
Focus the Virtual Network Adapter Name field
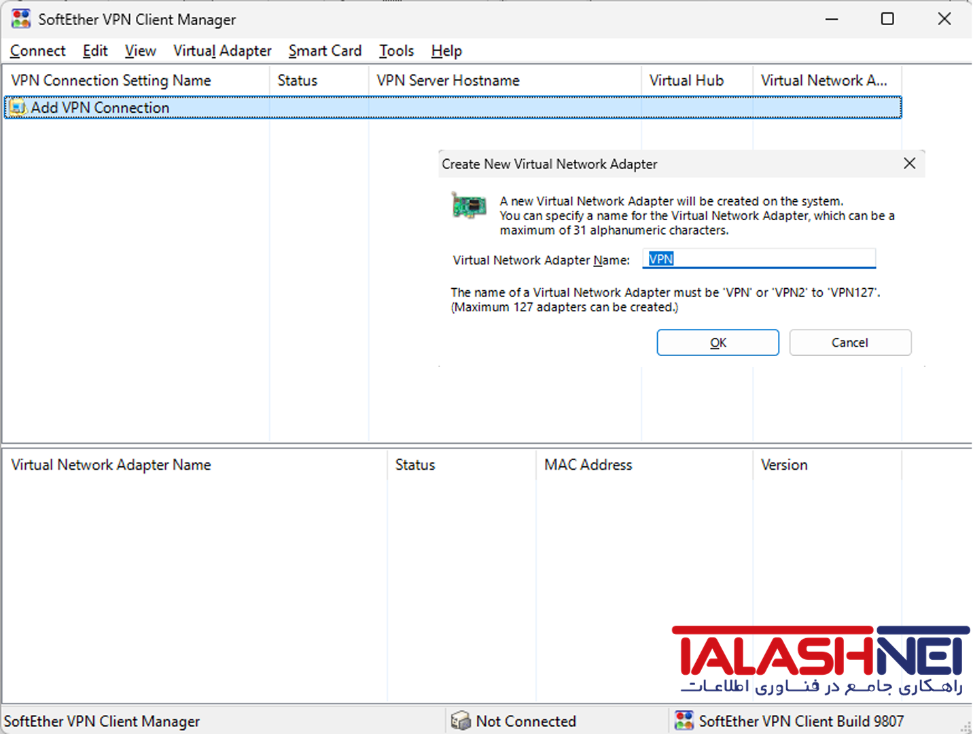(759, 259)
